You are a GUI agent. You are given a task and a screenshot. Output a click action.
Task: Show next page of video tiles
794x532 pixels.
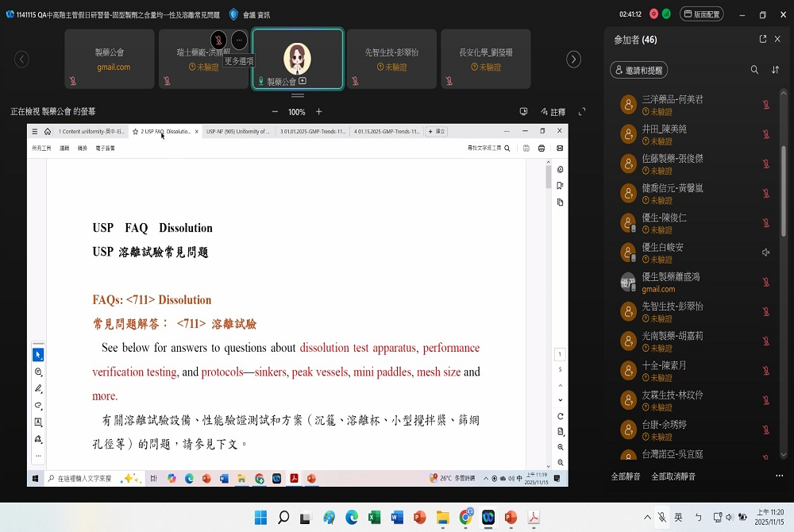(573, 60)
